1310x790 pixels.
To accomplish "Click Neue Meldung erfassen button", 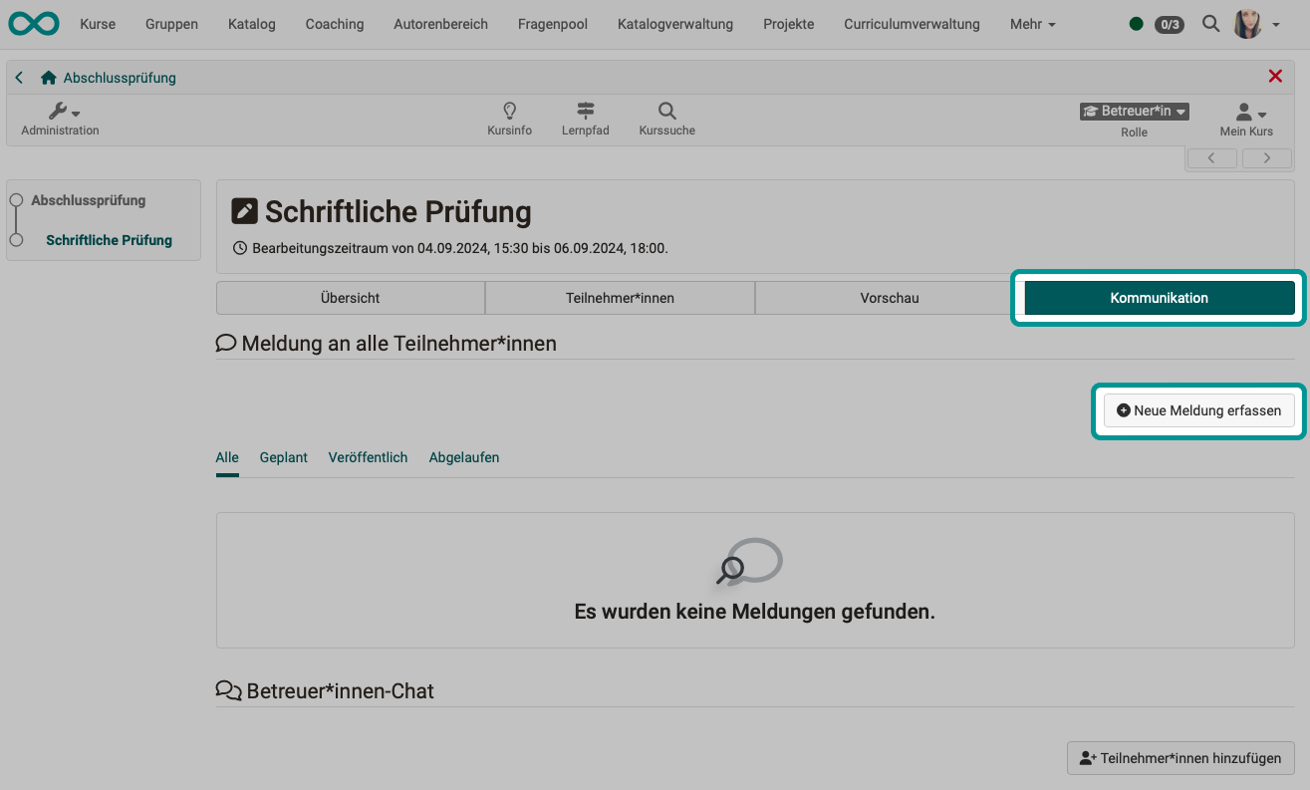I will 1198,410.
